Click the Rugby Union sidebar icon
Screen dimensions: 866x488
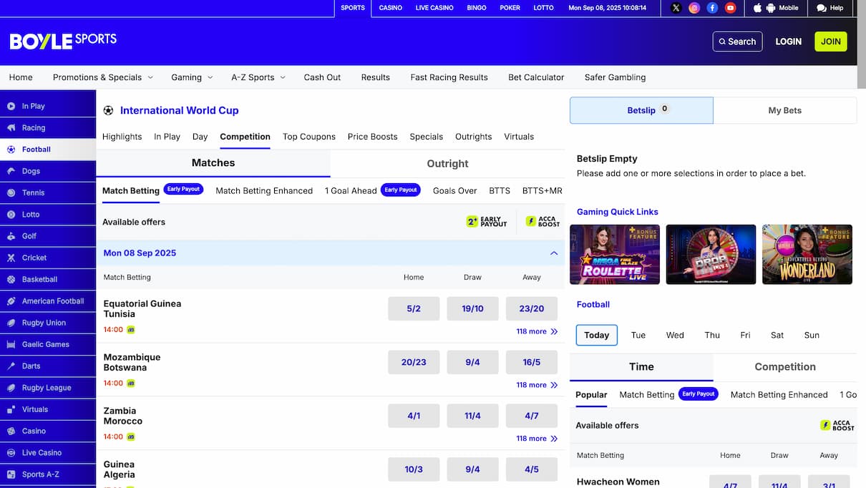(11, 323)
